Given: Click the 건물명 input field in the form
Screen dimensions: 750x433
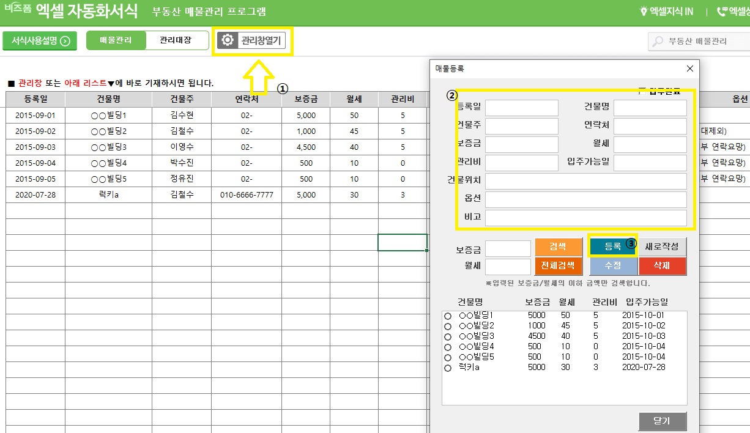Looking at the screenshot, I should pos(650,108).
